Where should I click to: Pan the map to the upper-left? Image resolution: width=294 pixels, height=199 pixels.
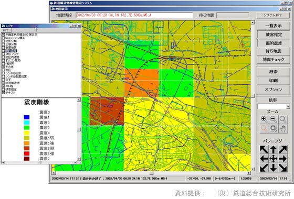264,150
